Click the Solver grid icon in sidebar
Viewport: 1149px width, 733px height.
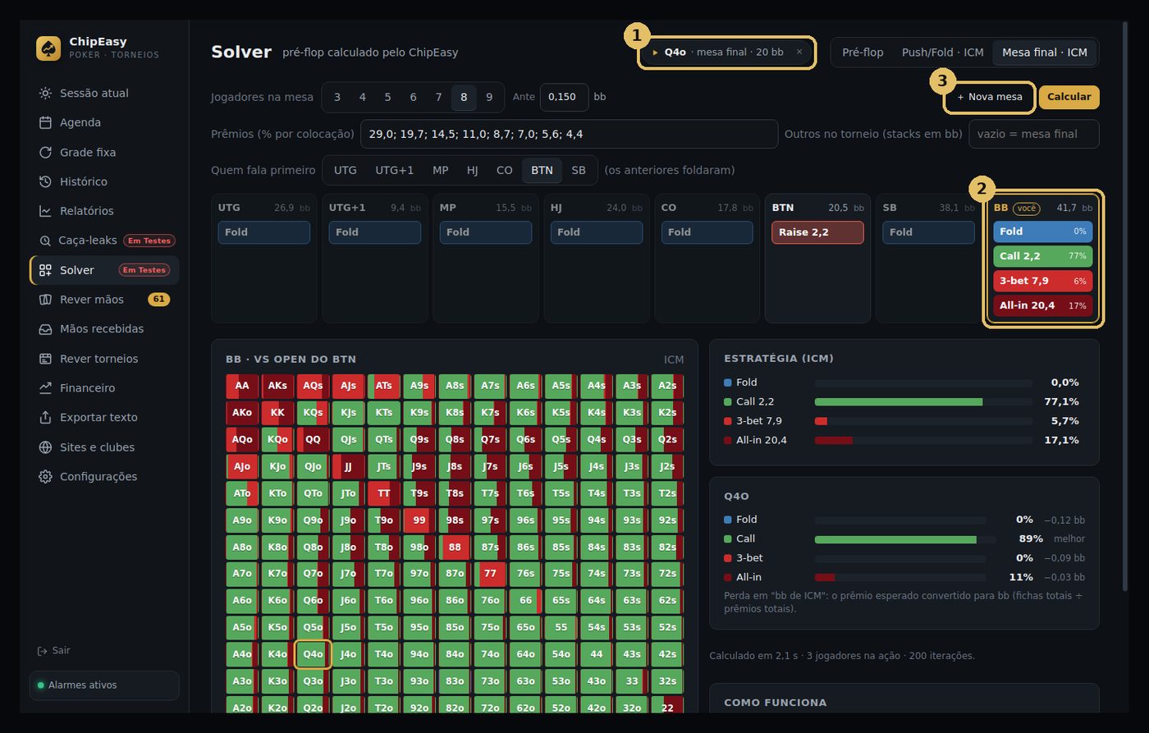click(45, 270)
